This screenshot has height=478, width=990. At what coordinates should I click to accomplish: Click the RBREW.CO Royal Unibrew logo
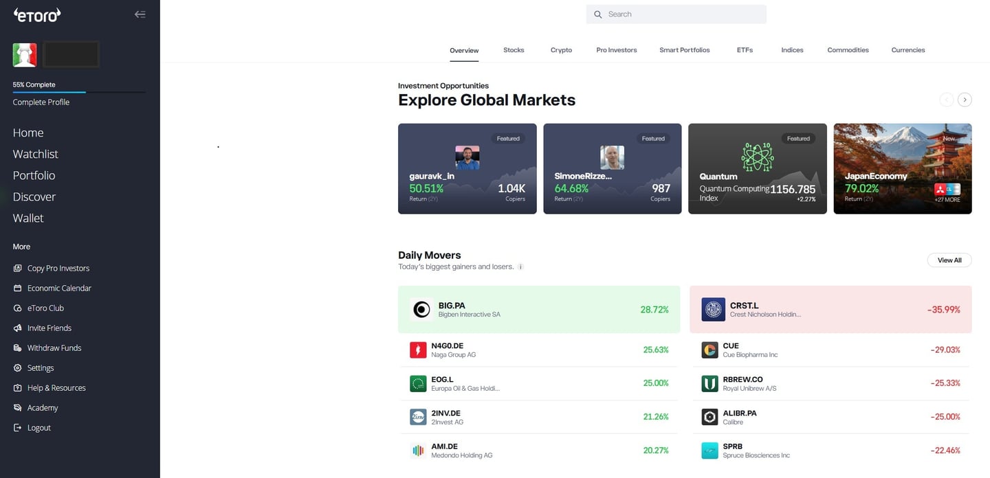709,383
